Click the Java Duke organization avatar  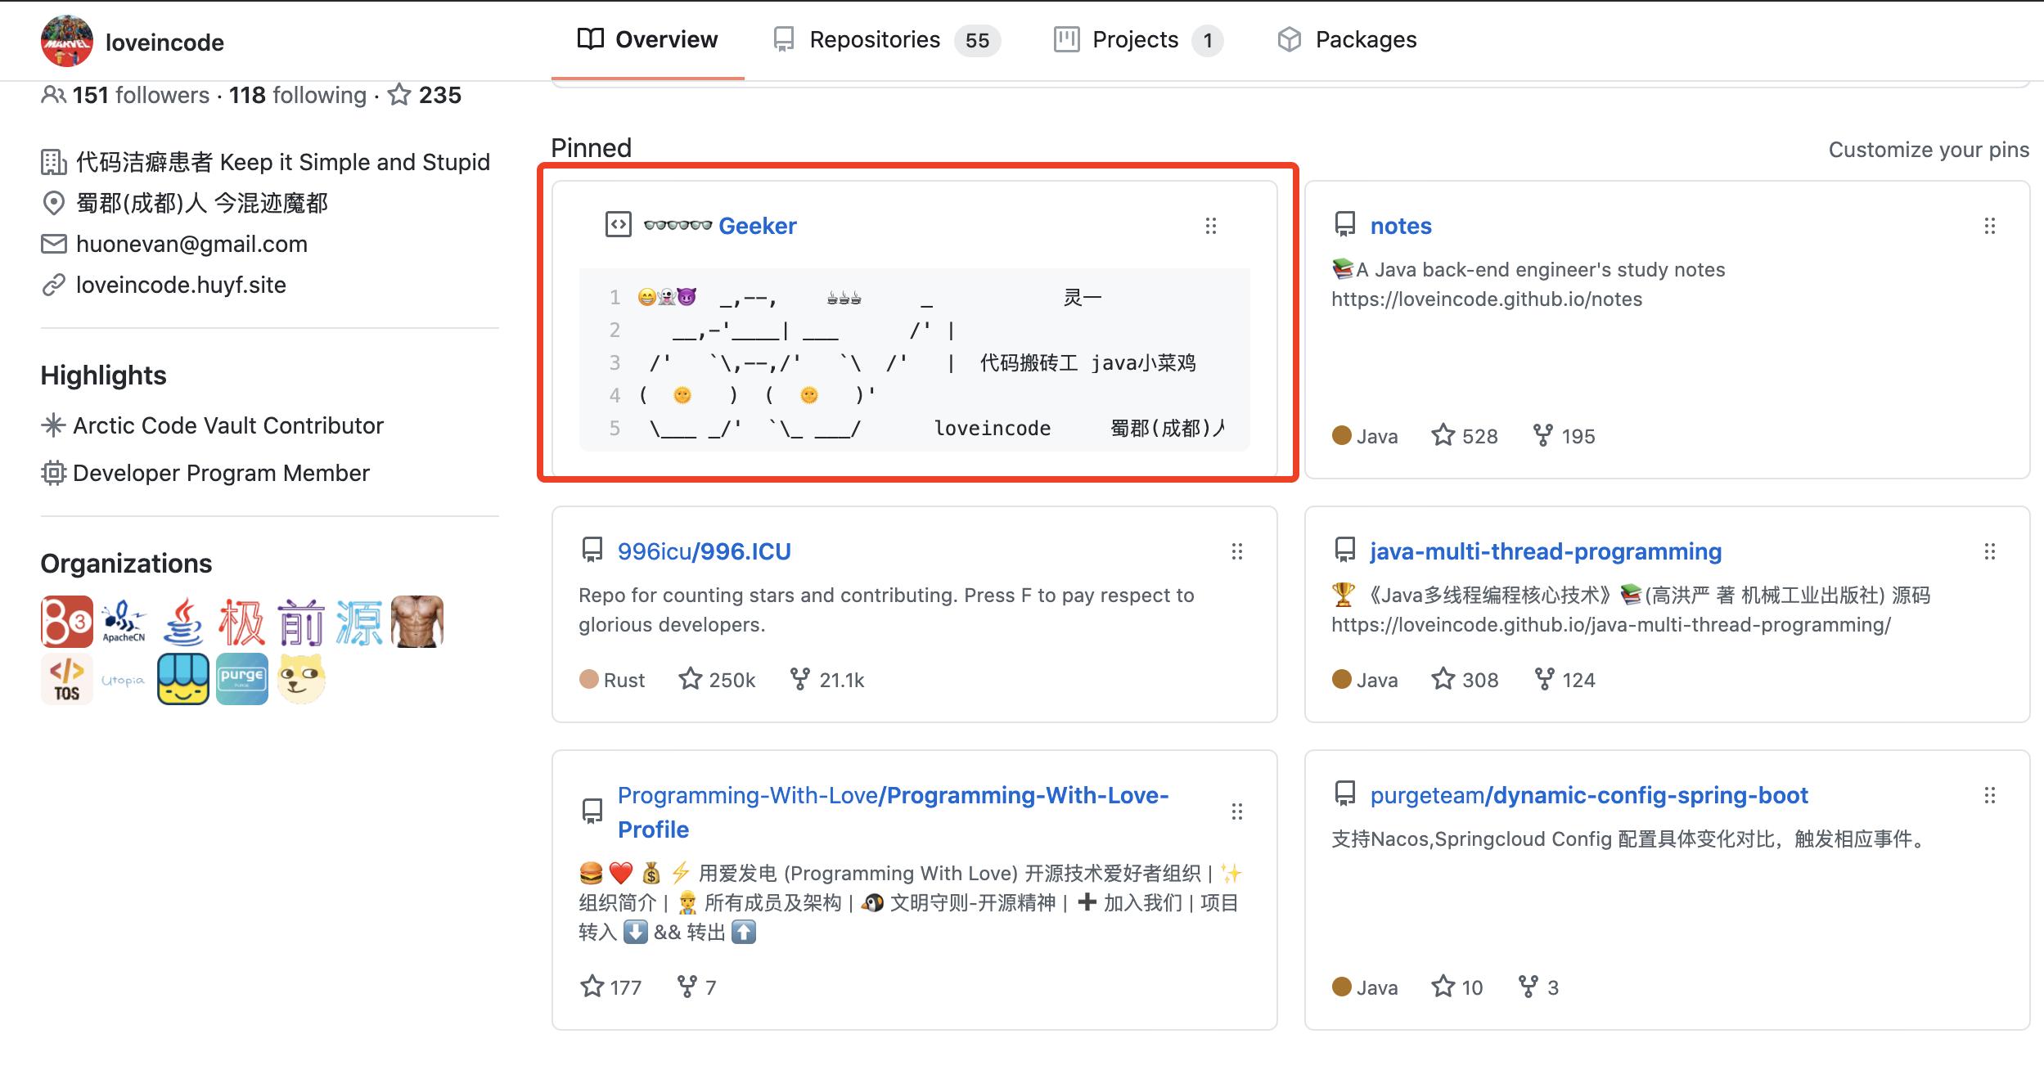[x=182, y=623]
